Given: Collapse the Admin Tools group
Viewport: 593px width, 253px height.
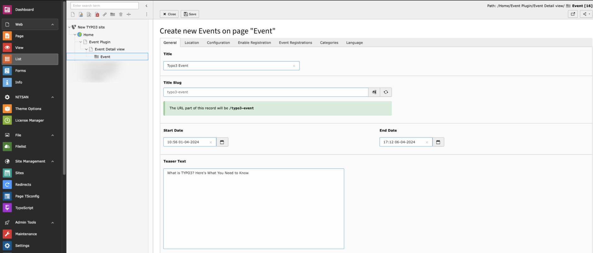Looking at the screenshot, I should point(53,222).
